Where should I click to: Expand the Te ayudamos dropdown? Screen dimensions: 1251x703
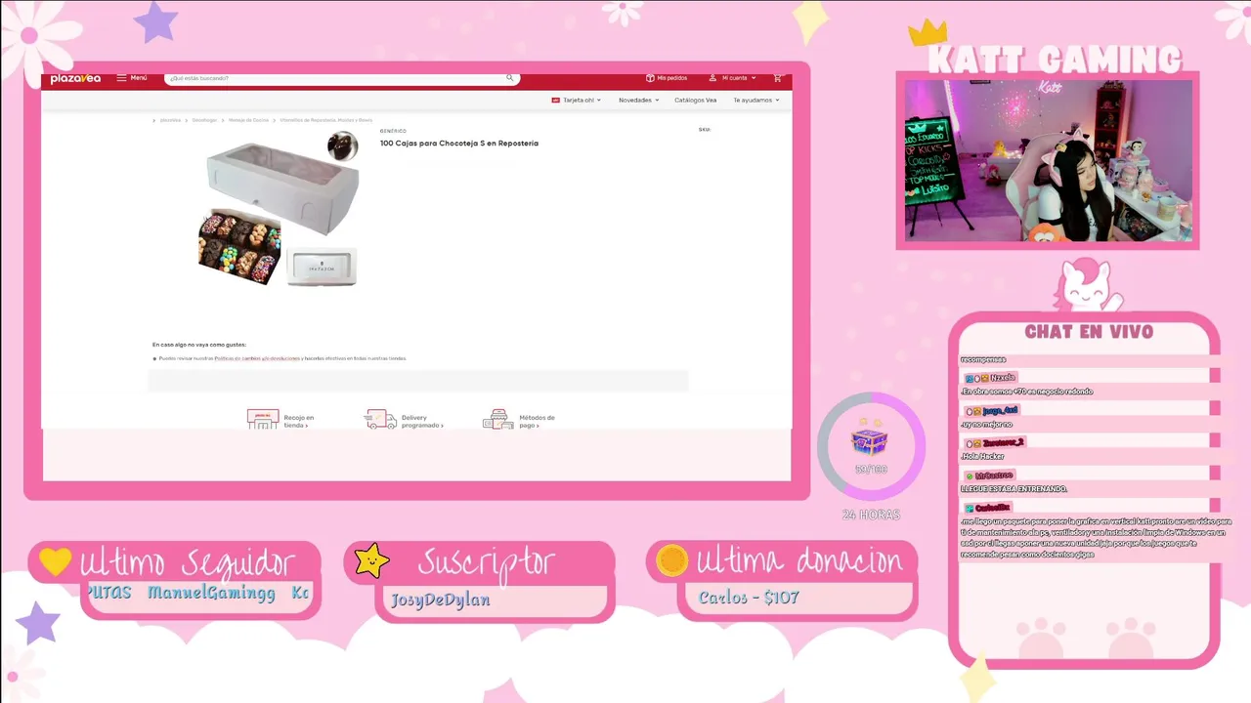coord(756,100)
